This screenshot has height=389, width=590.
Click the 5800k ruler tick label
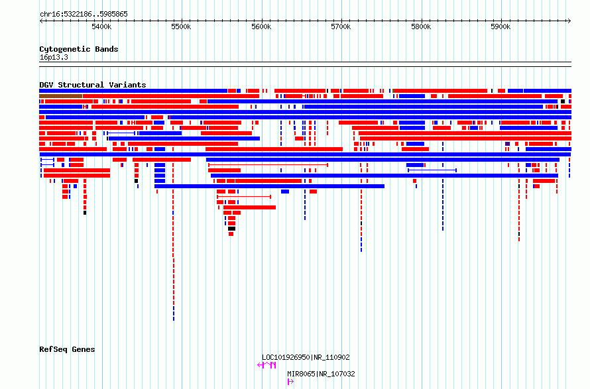[x=421, y=27]
